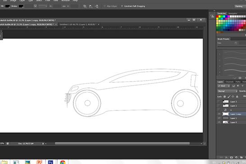Viewport: 246px width, 164px height.
Task: Open the Stroke color swatch in options bar
Action: 21,6
